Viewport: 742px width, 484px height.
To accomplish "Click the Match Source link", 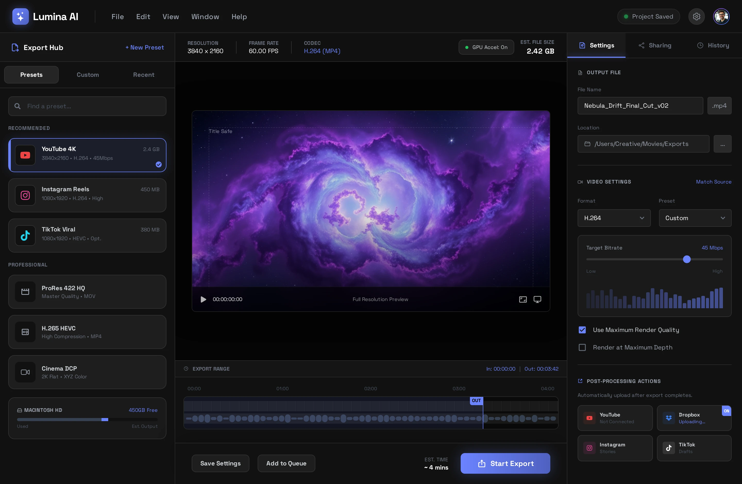I will click(x=713, y=182).
